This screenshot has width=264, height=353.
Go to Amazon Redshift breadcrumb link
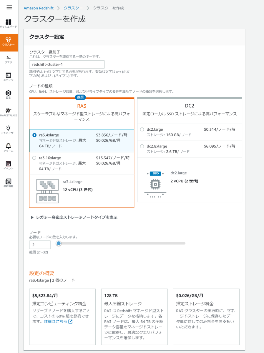[39, 8]
